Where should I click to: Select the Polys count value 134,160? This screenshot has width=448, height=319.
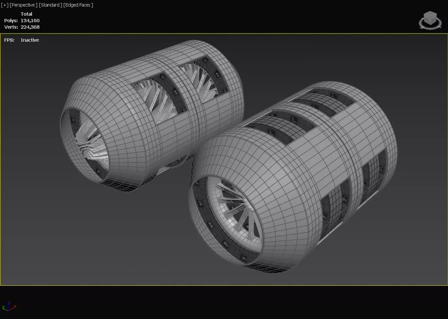[x=30, y=21]
